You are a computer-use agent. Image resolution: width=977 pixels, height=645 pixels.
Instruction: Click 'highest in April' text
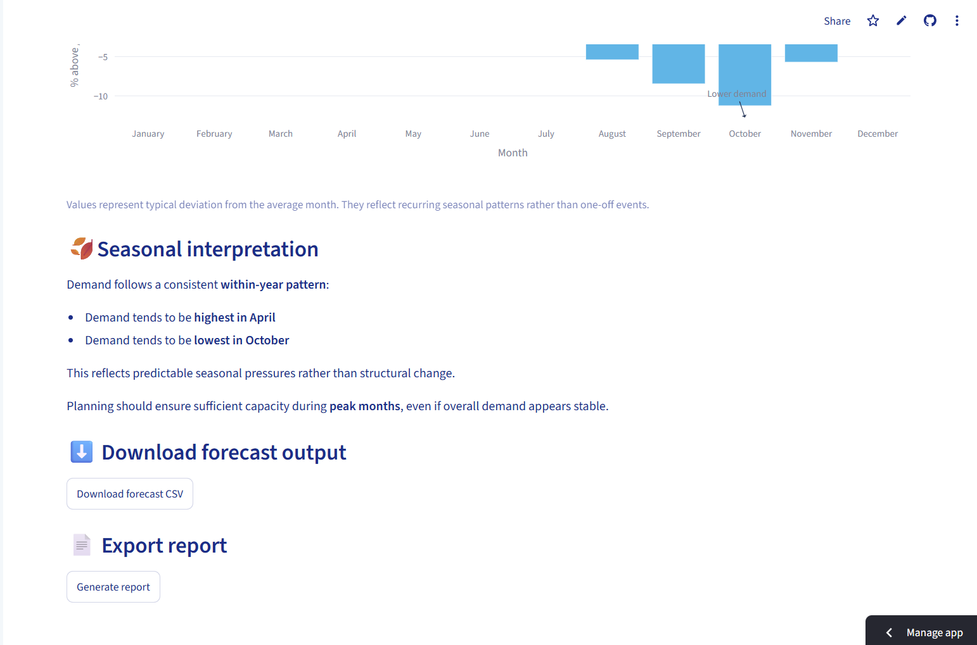(234, 317)
